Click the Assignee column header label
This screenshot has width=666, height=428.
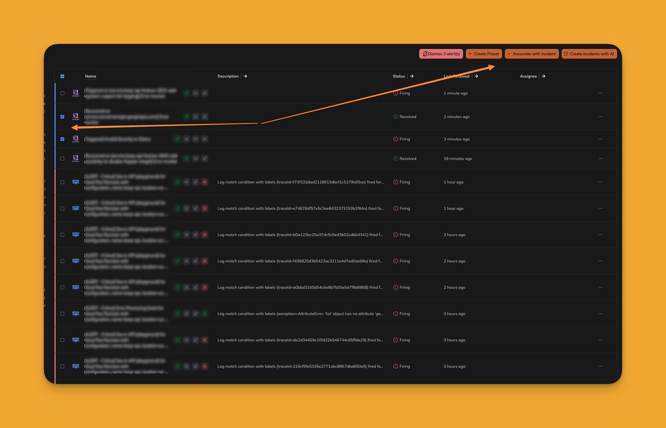click(x=528, y=76)
